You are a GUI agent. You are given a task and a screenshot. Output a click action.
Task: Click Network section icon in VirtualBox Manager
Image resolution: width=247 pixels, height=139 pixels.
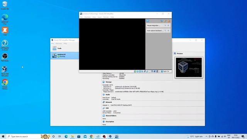(104, 102)
